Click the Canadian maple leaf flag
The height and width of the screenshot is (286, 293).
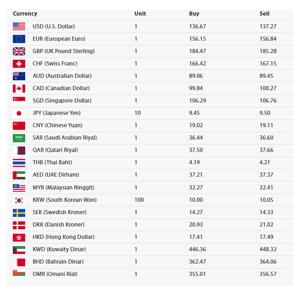click(19, 88)
